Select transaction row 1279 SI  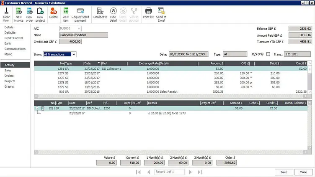pos(170,87)
